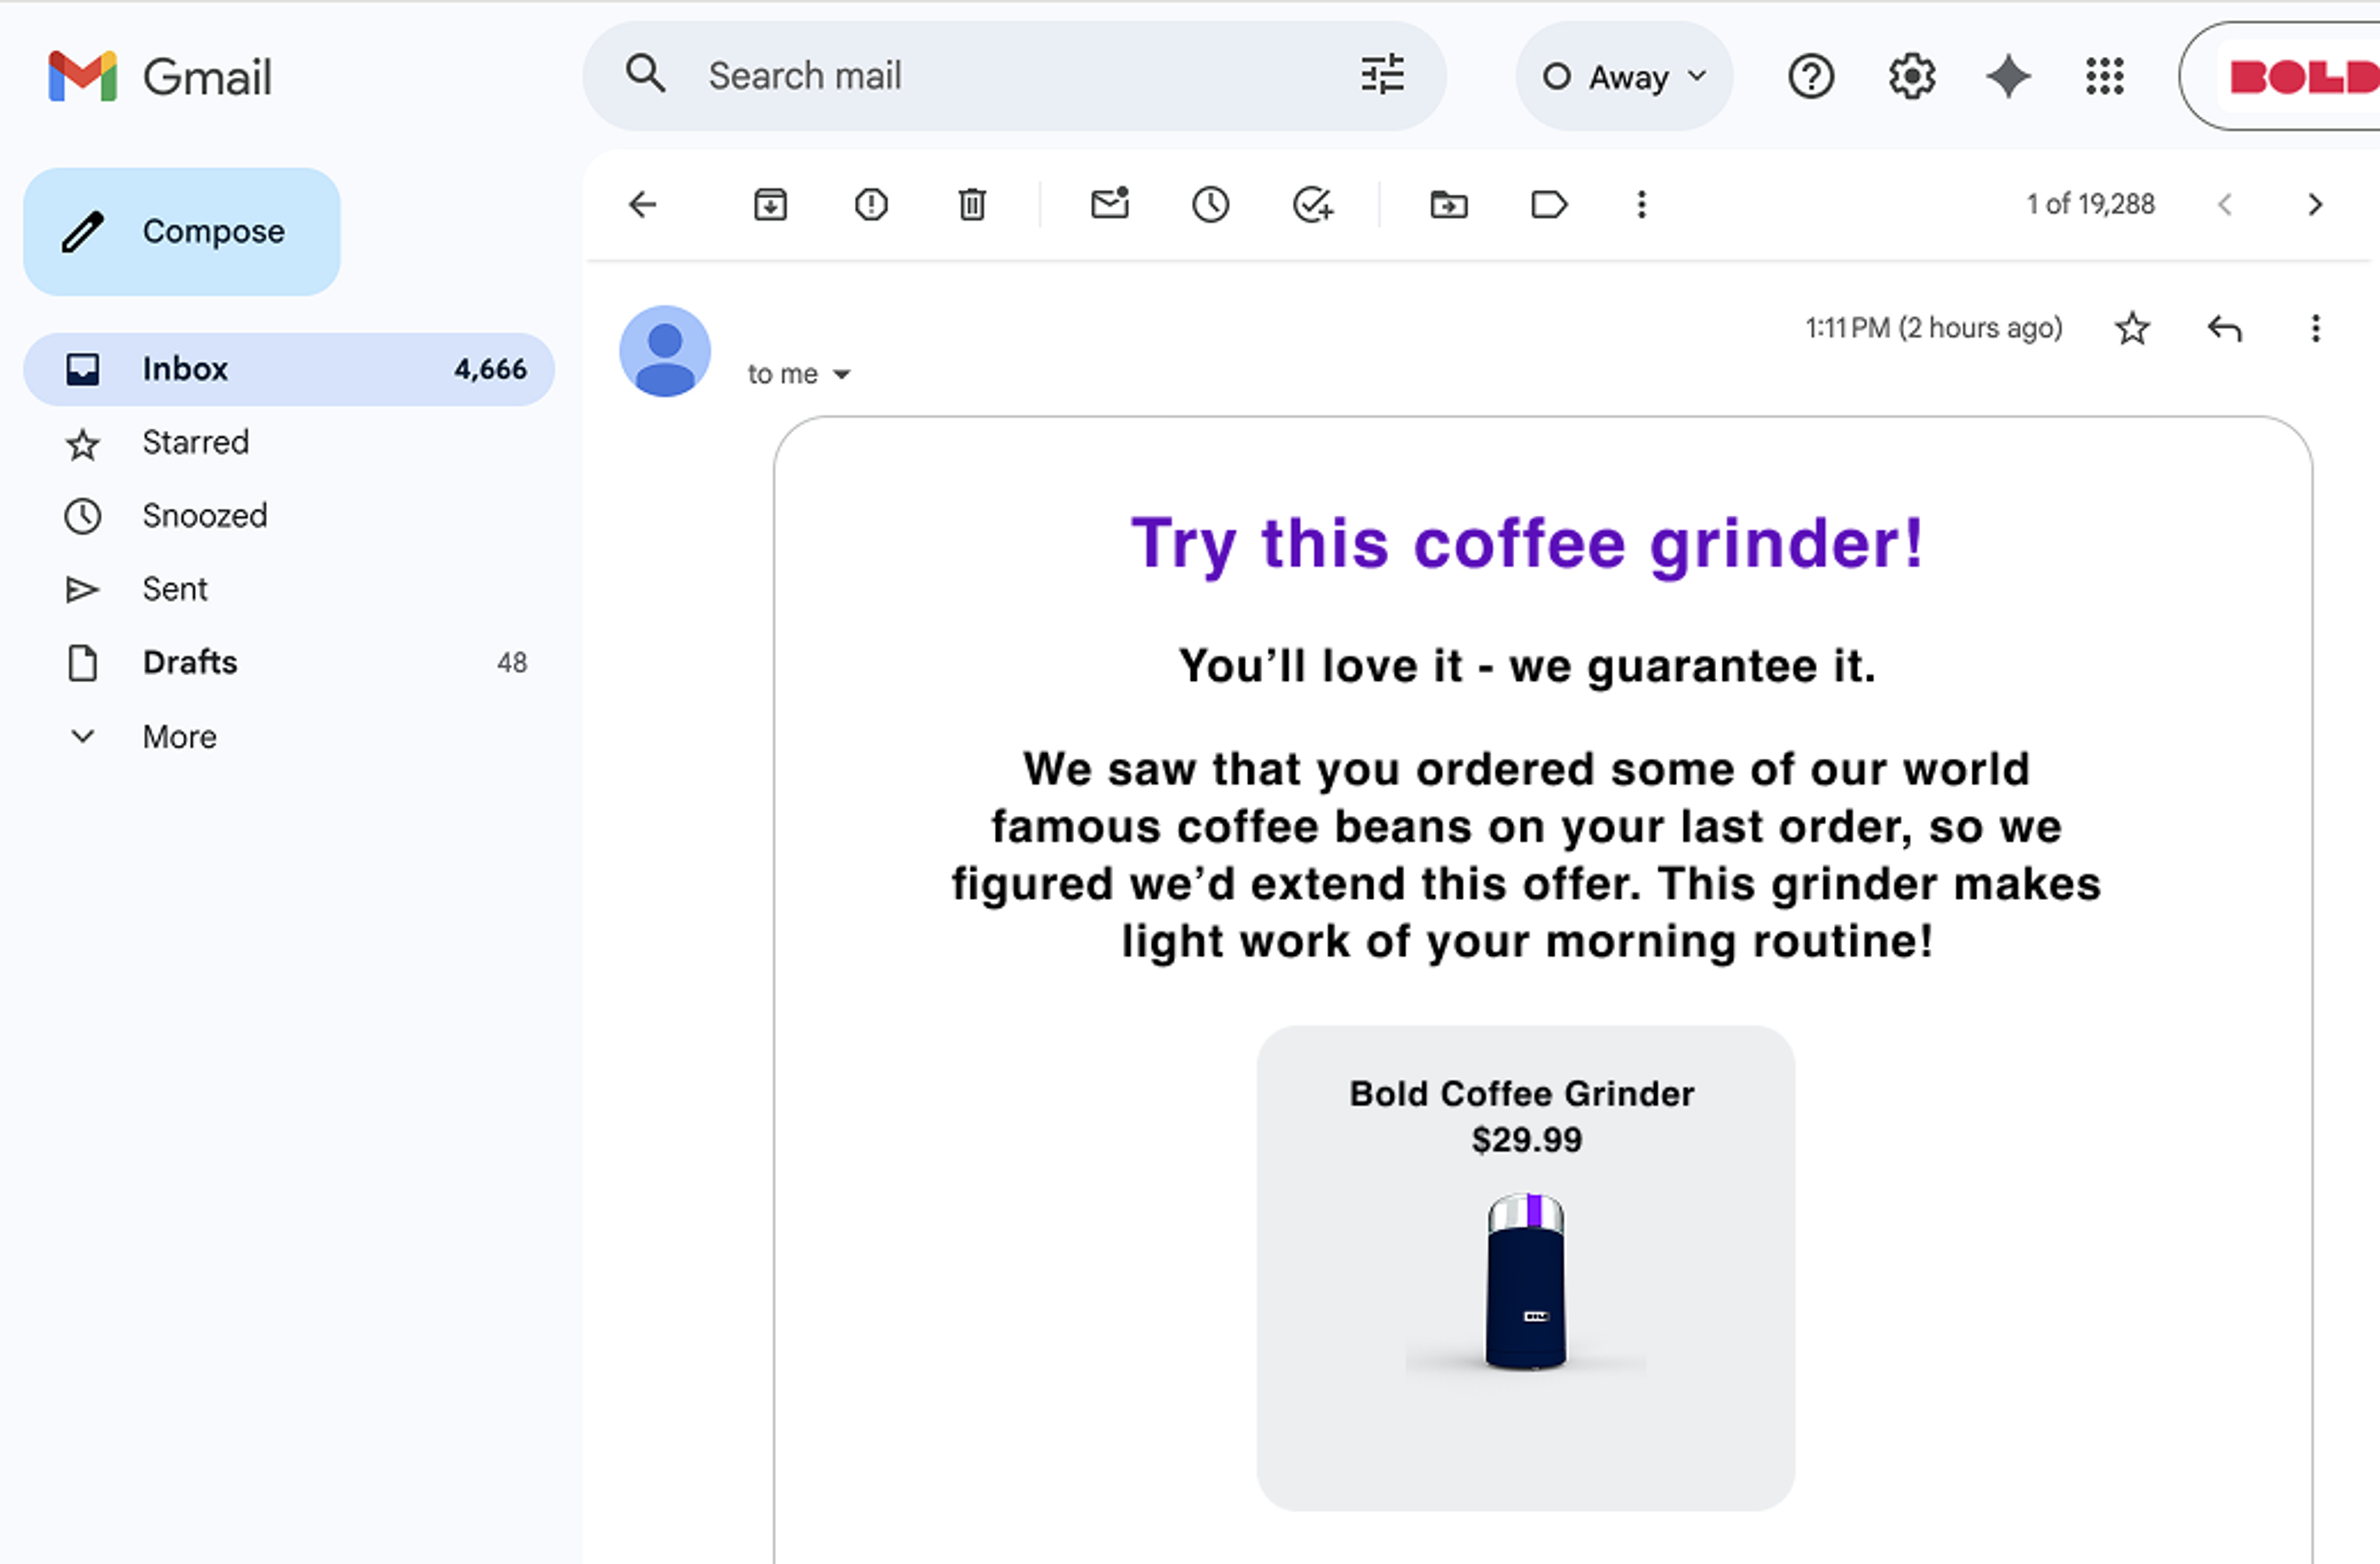This screenshot has height=1564, width=2380.
Task: Expand the 'to me' recipient details
Action: pyautogui.click(x=841, y=374)
